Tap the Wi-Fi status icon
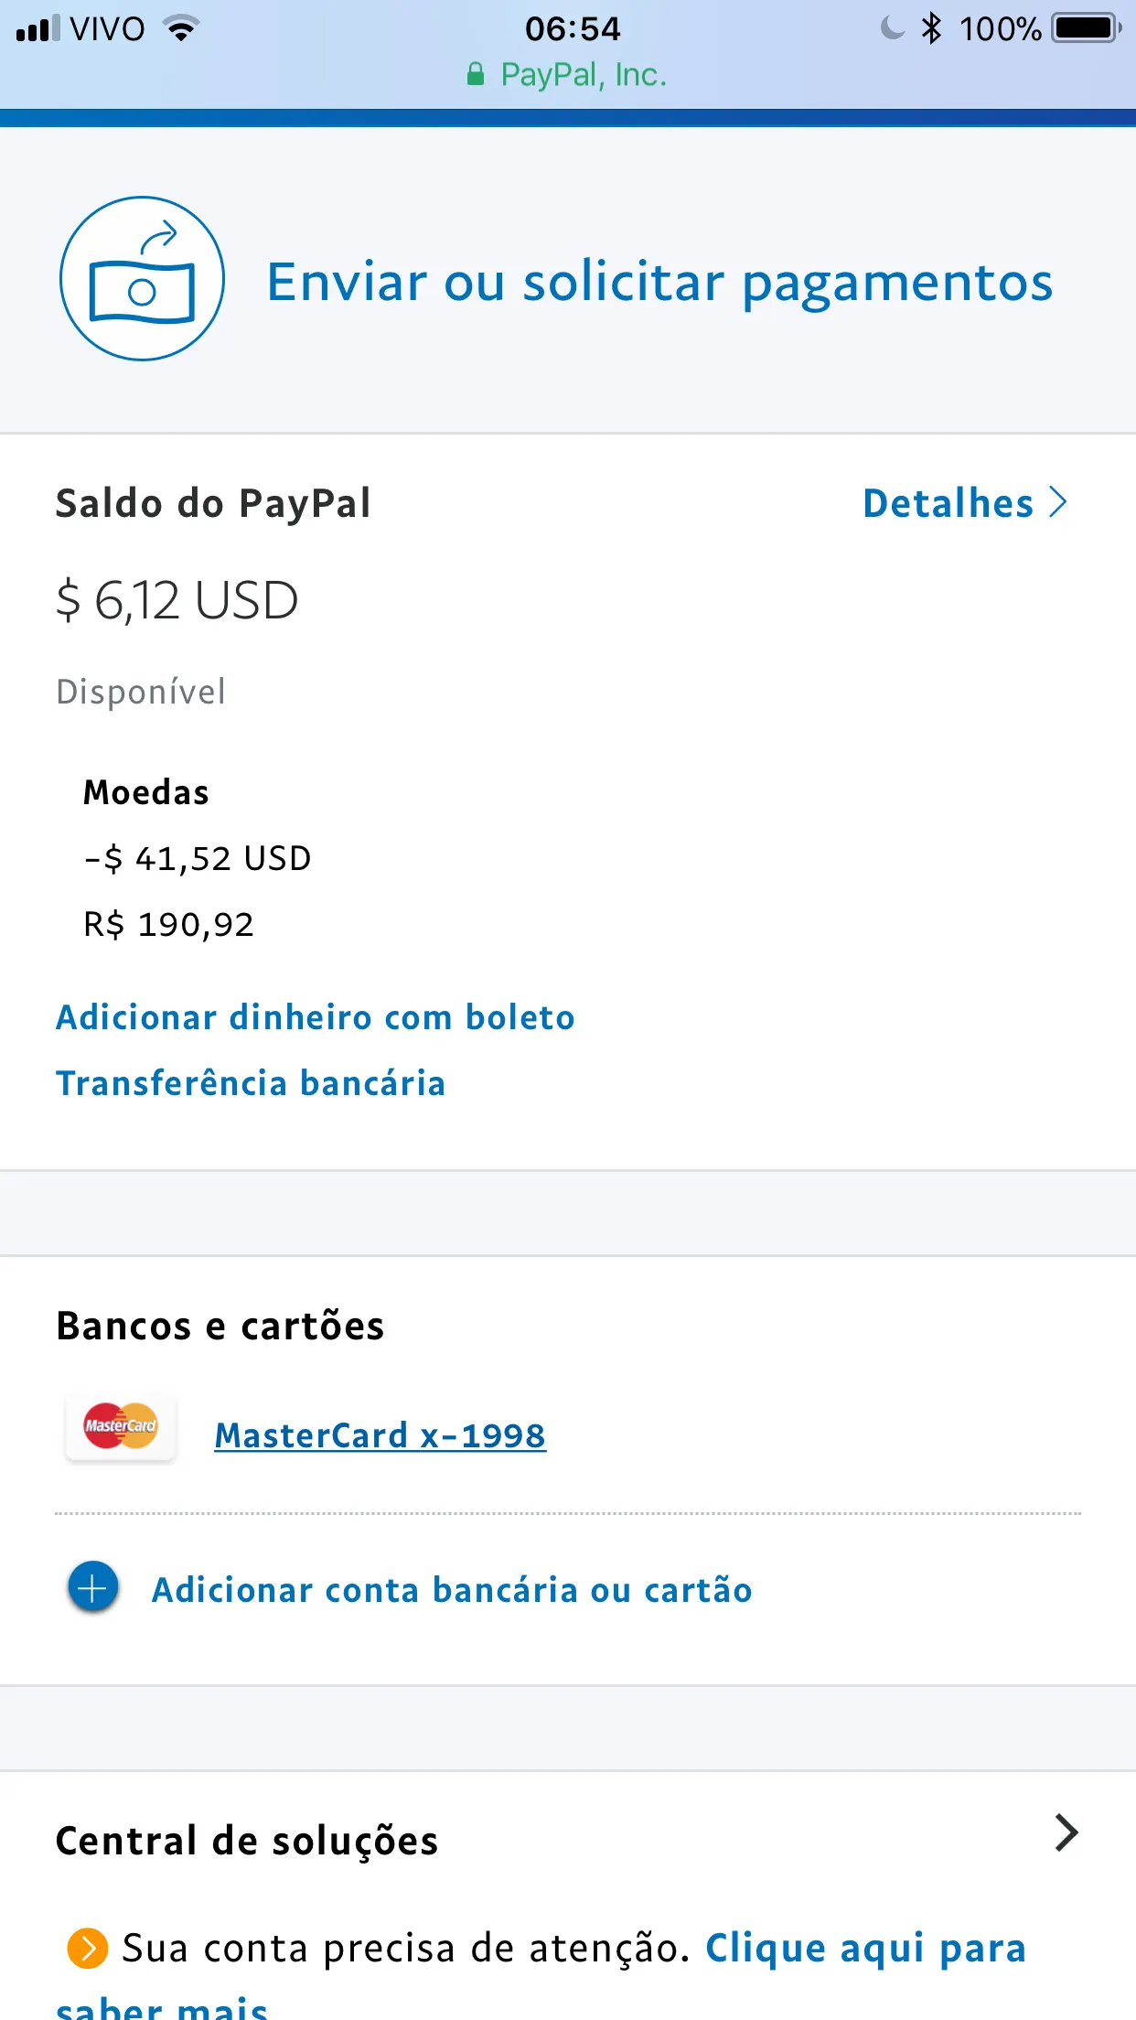This screenshot has width=1136, height=2020. tap(181, 28)
